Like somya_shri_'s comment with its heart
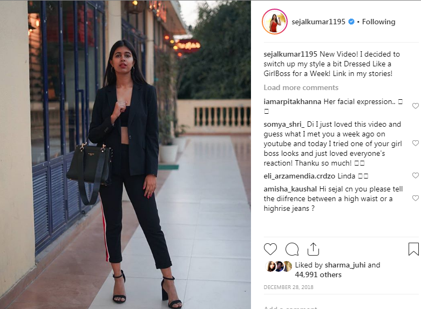 416,143
